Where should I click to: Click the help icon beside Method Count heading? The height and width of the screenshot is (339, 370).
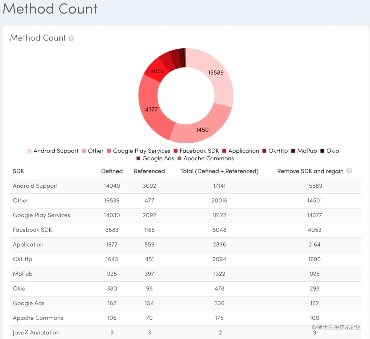point(71,38)
